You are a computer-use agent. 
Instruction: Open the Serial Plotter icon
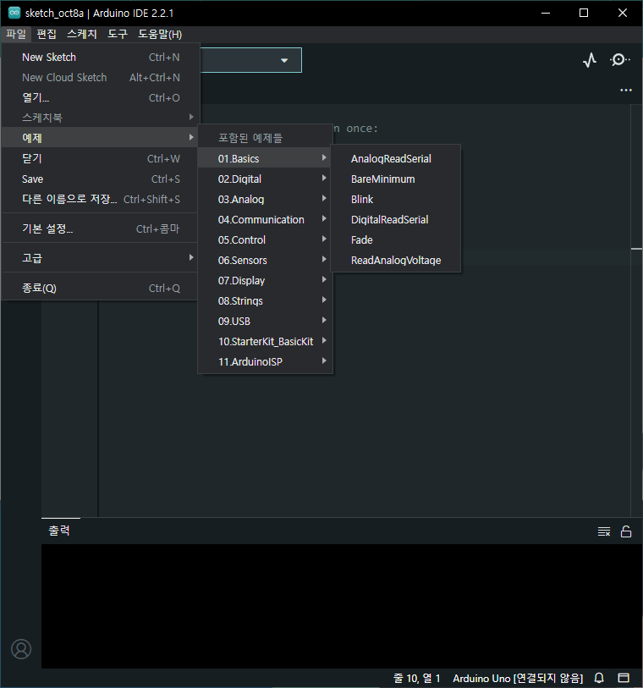[x=590, y=60]
